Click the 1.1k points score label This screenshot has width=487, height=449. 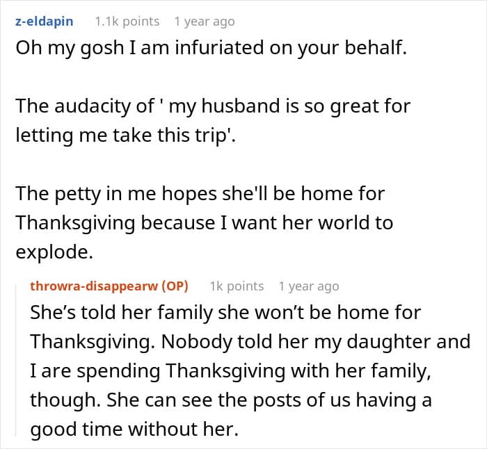(127, 22)
